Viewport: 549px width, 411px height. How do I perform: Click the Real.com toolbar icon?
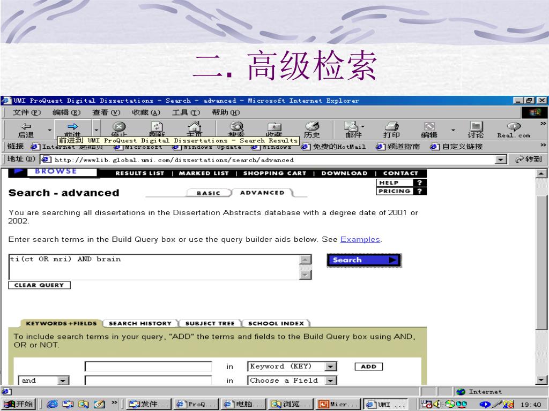pos(514,126)
